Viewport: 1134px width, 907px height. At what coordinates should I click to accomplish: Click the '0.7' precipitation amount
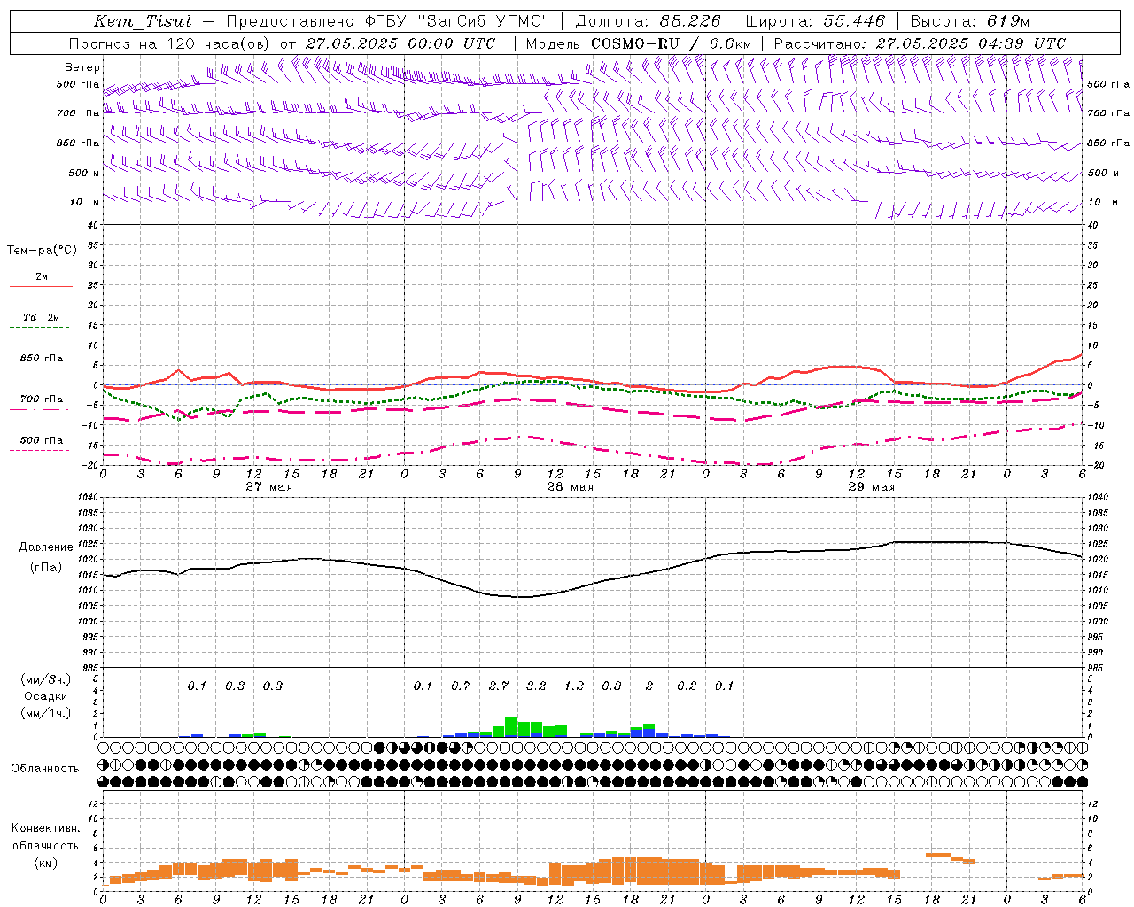[461, 686]
